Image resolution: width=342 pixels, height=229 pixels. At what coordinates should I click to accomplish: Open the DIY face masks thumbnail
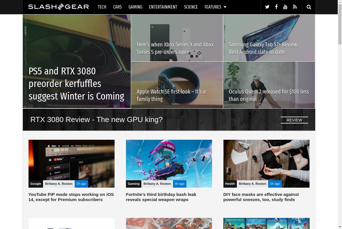[x=266, y=164]
